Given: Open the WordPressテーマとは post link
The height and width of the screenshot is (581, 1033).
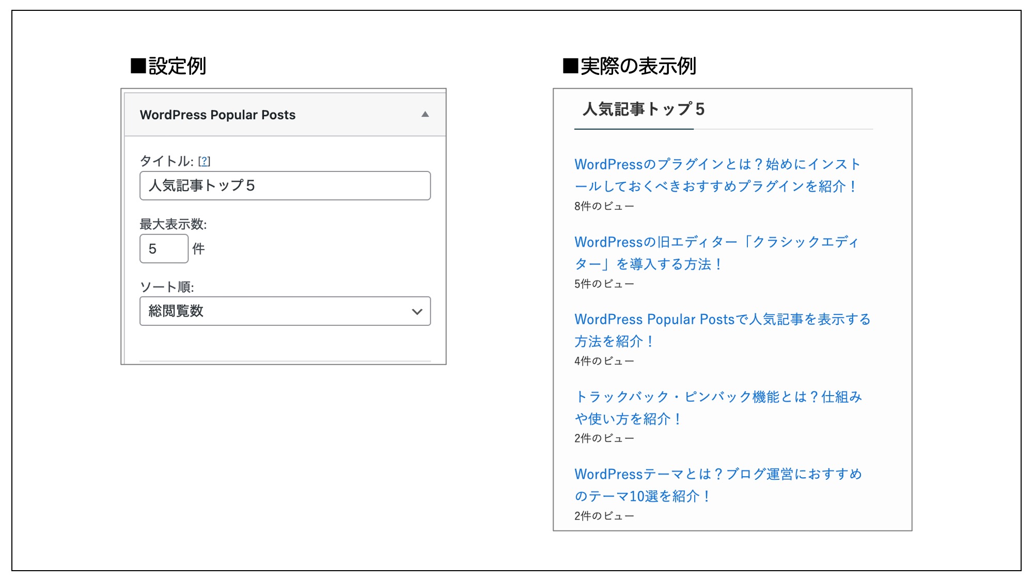Looking at the screenshot, I should [718, 485].
